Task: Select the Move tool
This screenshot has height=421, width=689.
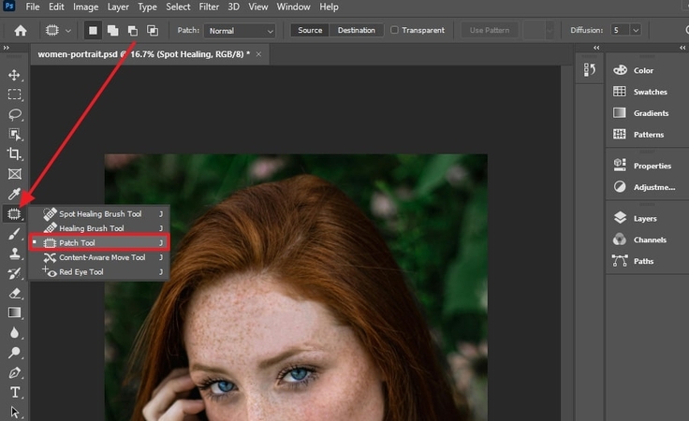Action: [14, 75]
